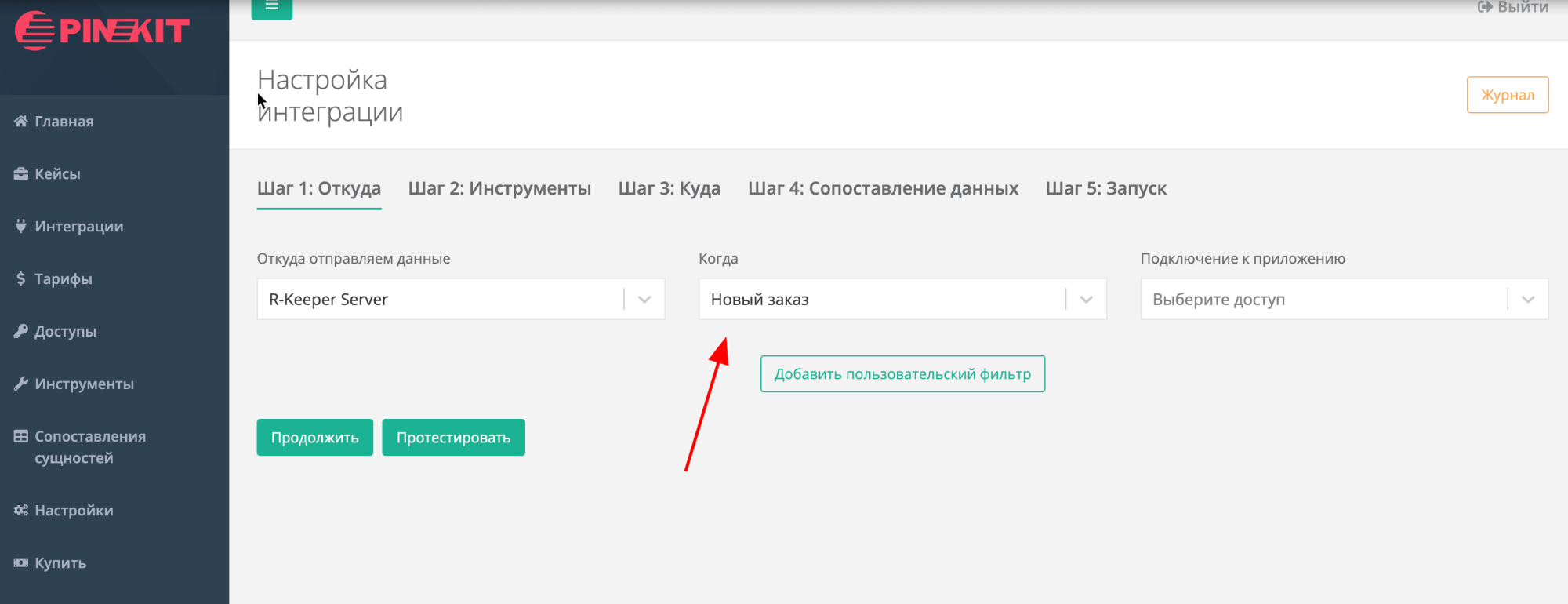Click the dollar icon beside Тарифы

[21, 278]
